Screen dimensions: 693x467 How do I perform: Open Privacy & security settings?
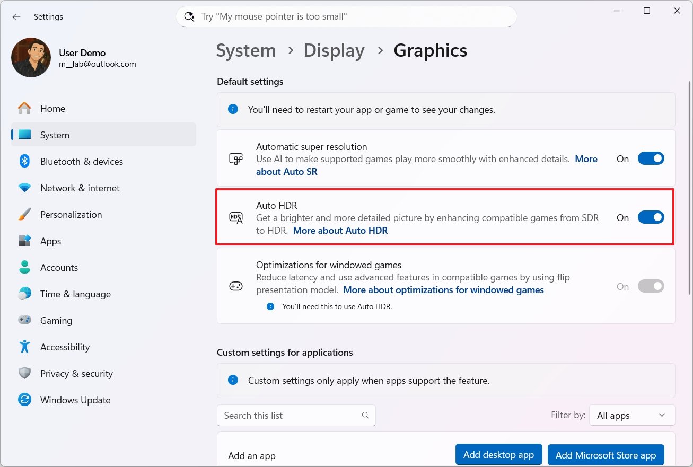[x=103, y=374]
